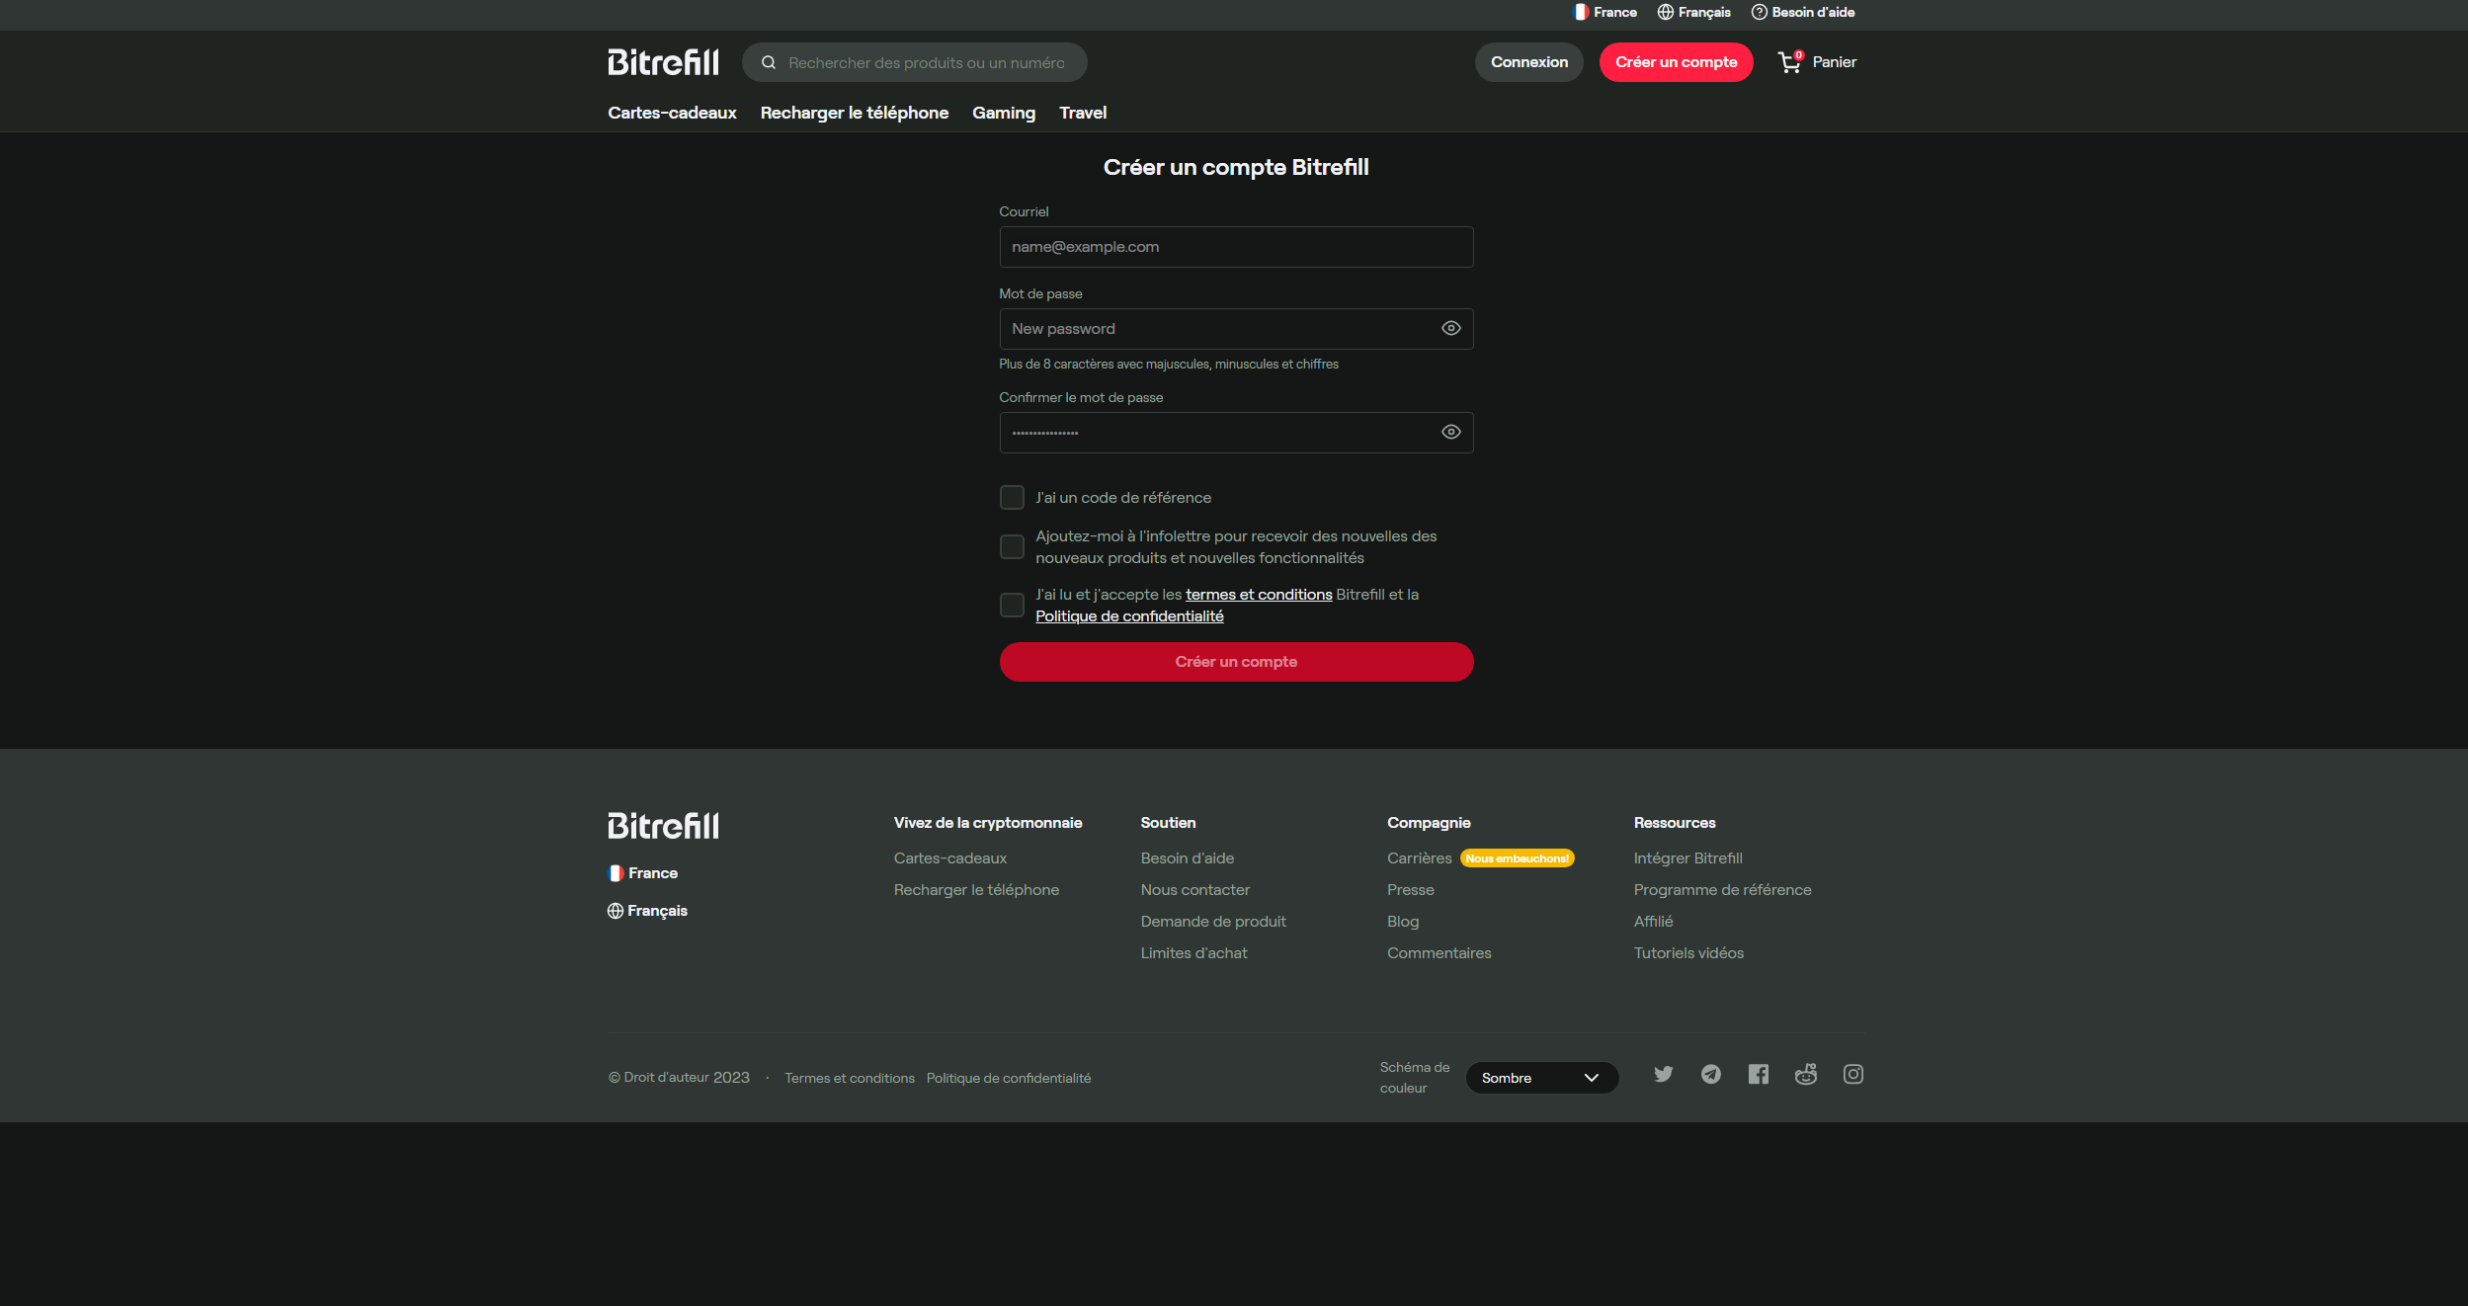
Task: Open the Programme de référence link
Action: [x=1723, y=890]
